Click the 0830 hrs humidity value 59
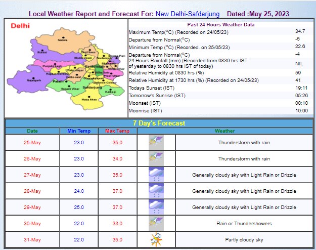316x250 pixels. 298,73
